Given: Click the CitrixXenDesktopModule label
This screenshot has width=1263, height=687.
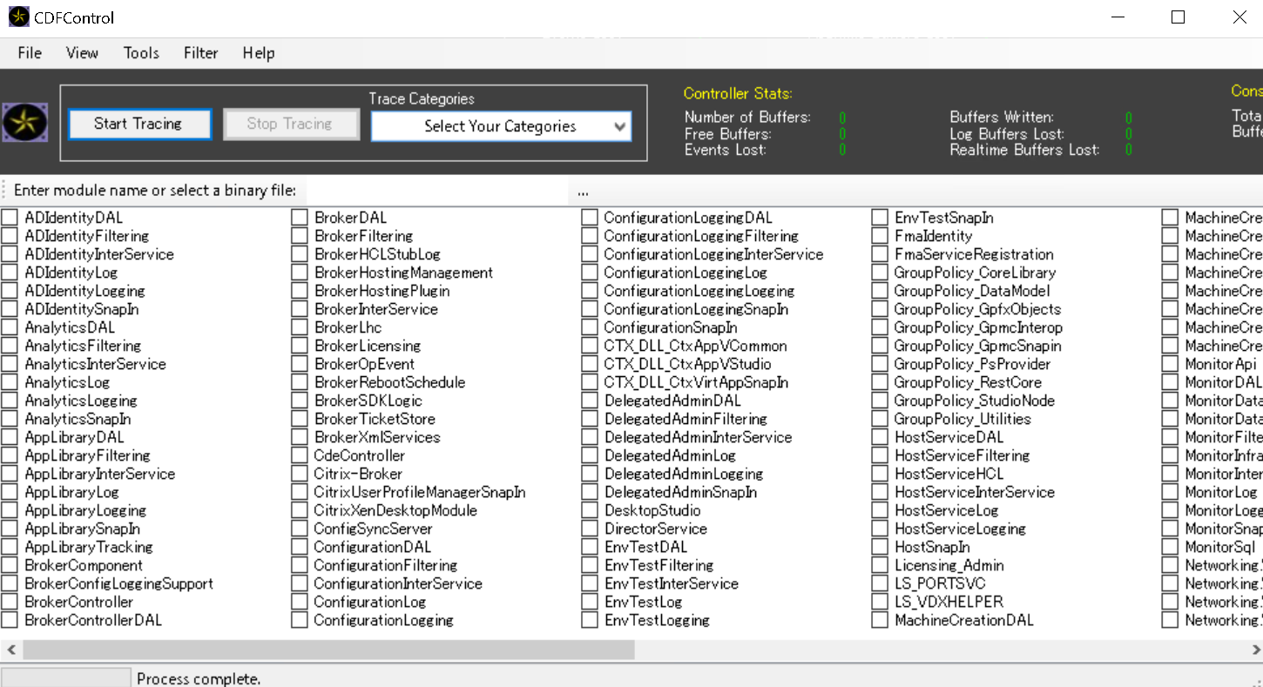Looking at the screenshot, I should click(395, 510).
